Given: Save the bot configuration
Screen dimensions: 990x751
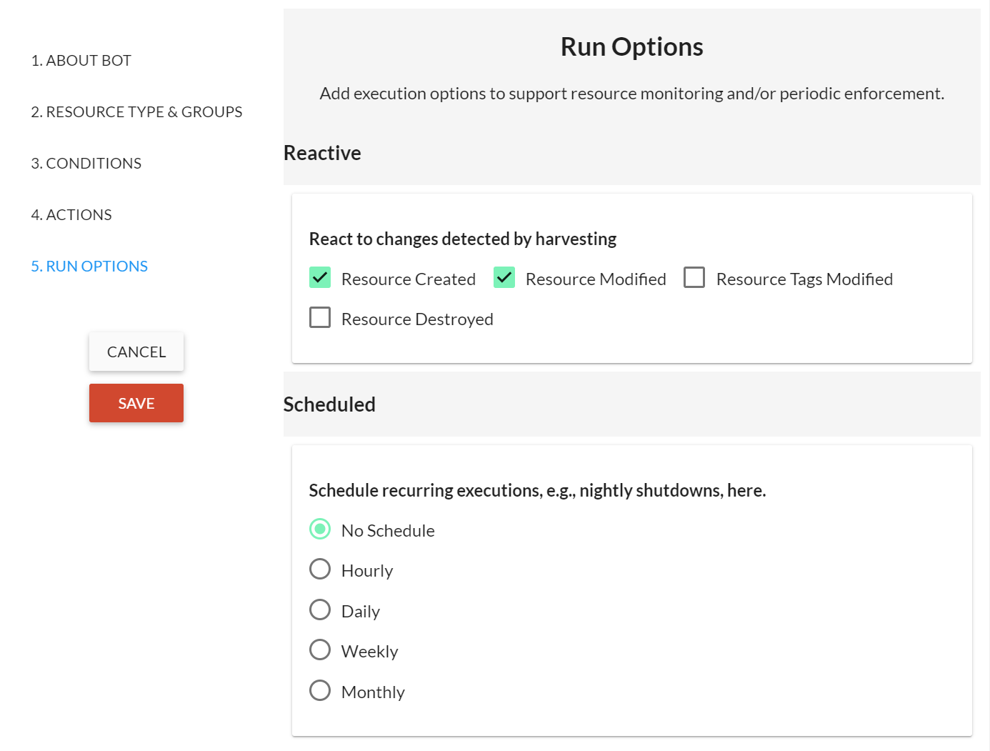Looking at the screenshot, I should pos(136,403).
